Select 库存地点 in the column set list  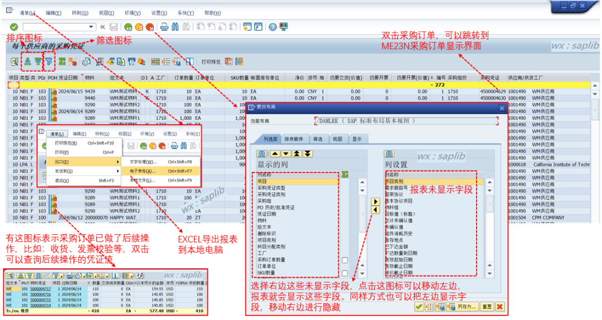394,240
